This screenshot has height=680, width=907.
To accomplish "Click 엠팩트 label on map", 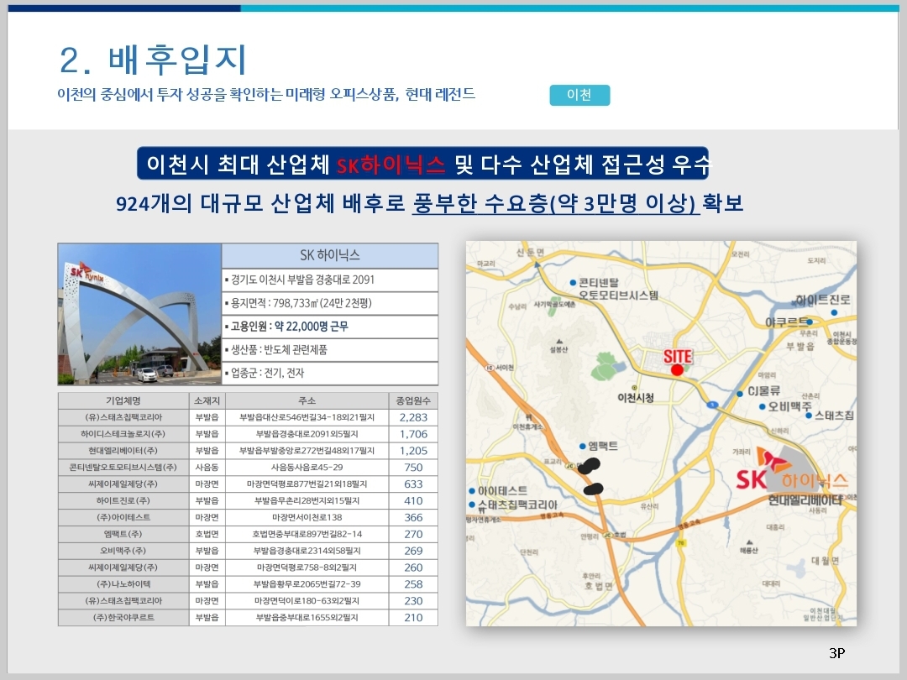I will point(603,446).
